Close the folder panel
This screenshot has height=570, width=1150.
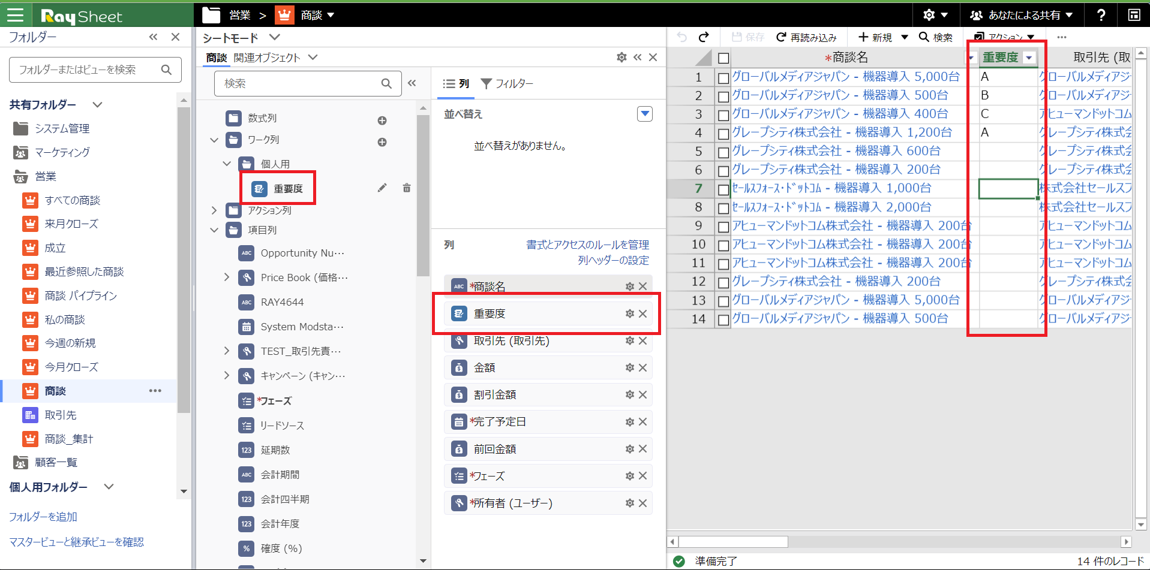pyautogui.click(x=175, y=37)
